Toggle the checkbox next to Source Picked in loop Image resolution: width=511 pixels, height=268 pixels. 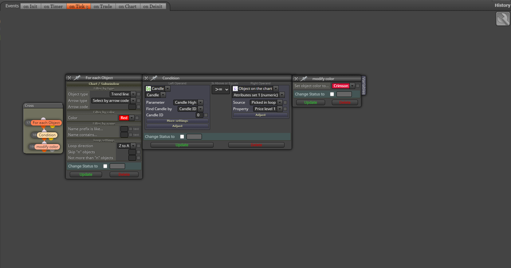285,102
